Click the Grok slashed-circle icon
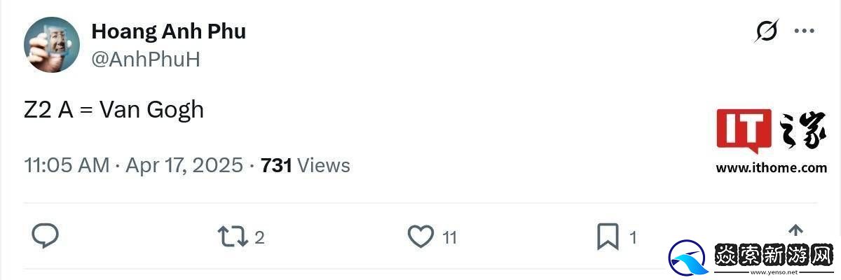 767,31
